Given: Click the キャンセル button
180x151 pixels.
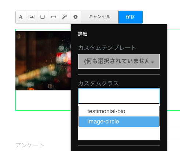Looking at the screenshot, I should (100, 17).
